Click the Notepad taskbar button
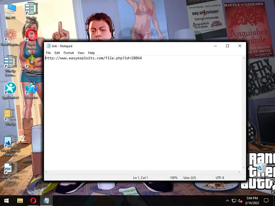 coord(46,201)
